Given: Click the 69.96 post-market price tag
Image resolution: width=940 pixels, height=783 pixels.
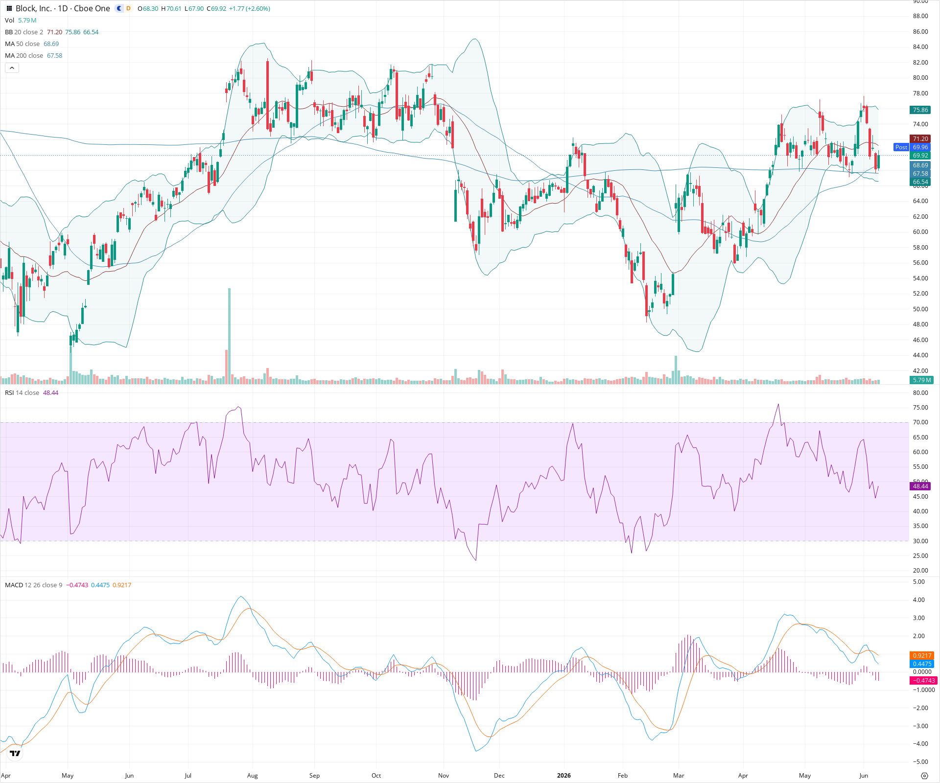Looking at the screenshot, I should point(920,147).
